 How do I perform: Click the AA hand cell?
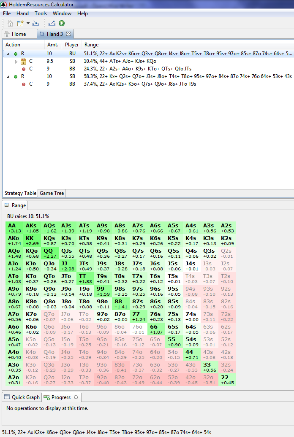14,228
